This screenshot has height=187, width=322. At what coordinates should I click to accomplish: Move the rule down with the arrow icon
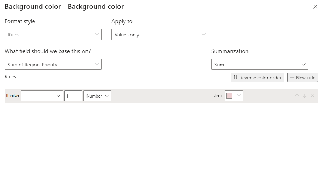click(x=305, y=96)
